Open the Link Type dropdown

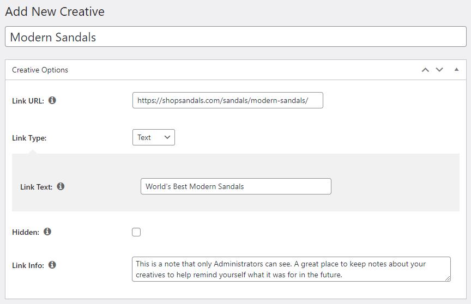154,137
